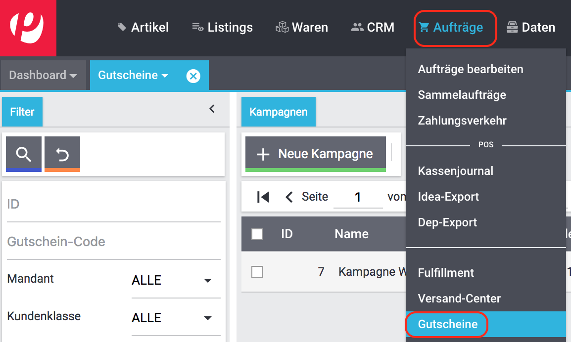Tick the select-all checkbox in table header
Screen dimensions: 571x342
257,234
